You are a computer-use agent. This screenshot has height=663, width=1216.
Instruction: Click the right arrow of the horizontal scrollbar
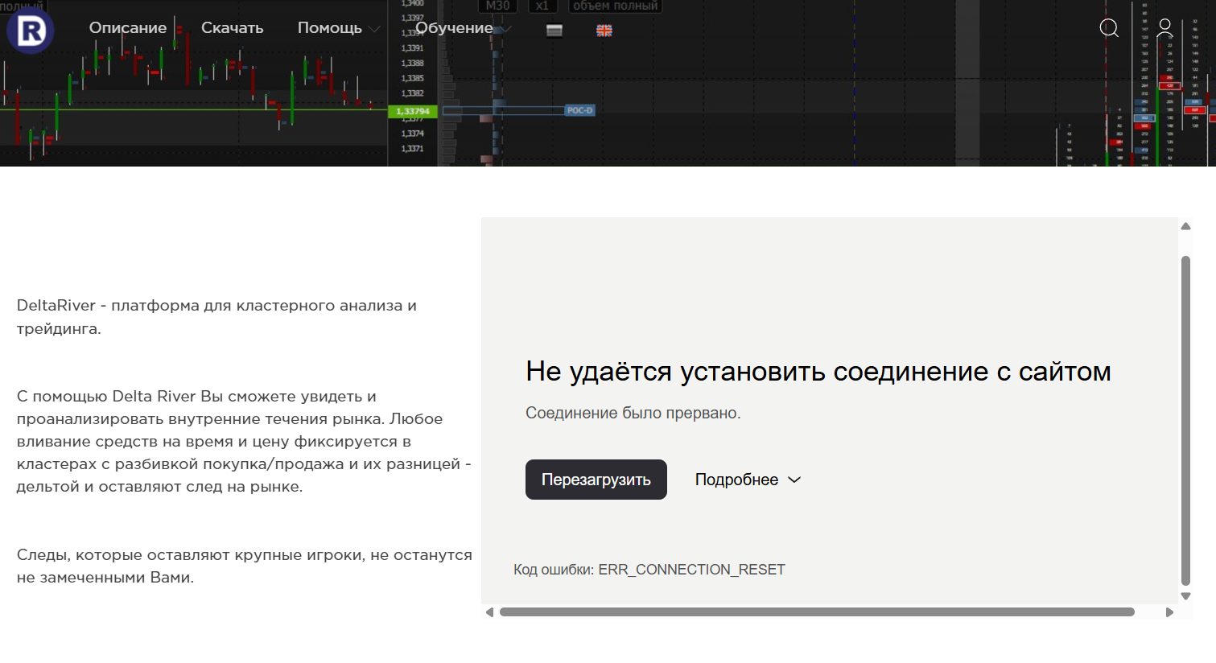click(1169, 612)
